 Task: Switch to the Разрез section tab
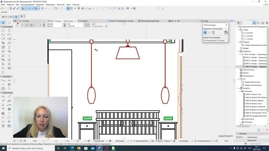[92, 21]
